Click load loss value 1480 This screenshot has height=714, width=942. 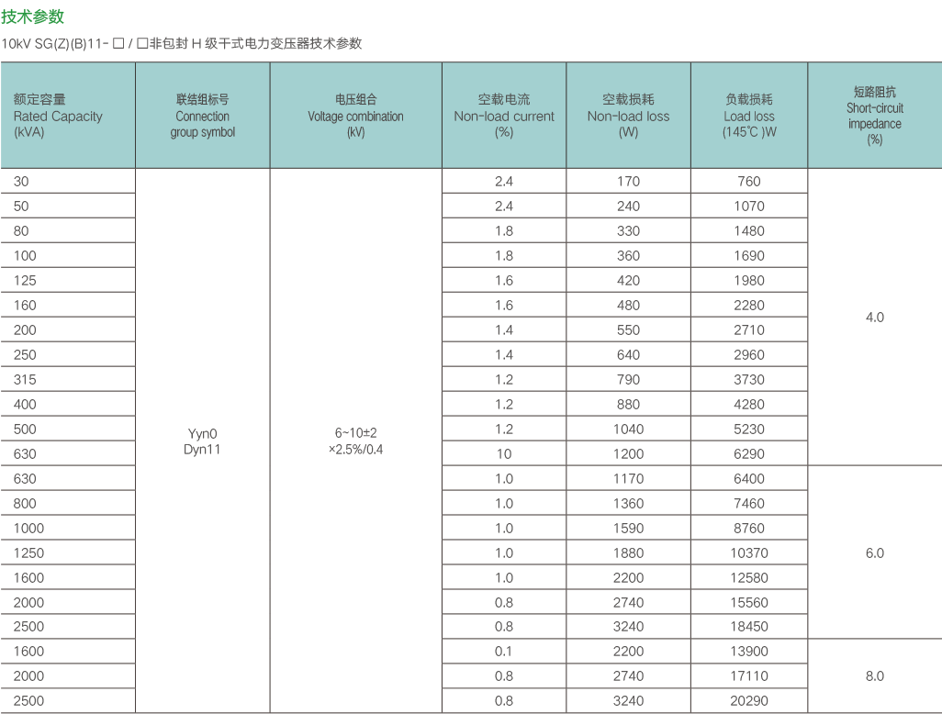click(749, 230)
